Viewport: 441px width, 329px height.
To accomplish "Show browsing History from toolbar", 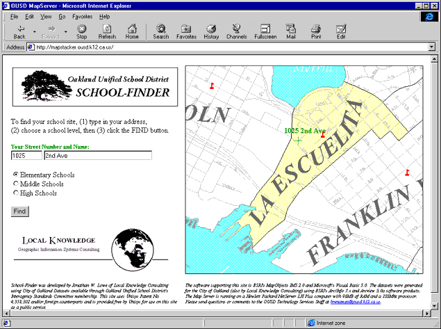I will 211,31.
